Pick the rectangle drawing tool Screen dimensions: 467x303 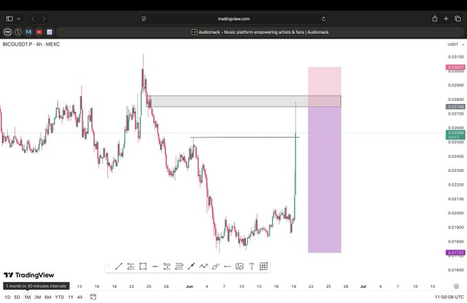pyautogui.click(x=143, y=267)
